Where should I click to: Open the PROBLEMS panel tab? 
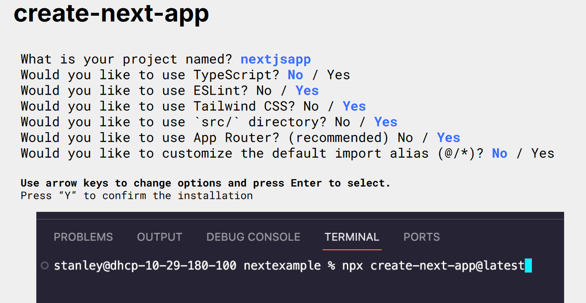(x=83, y=237)
